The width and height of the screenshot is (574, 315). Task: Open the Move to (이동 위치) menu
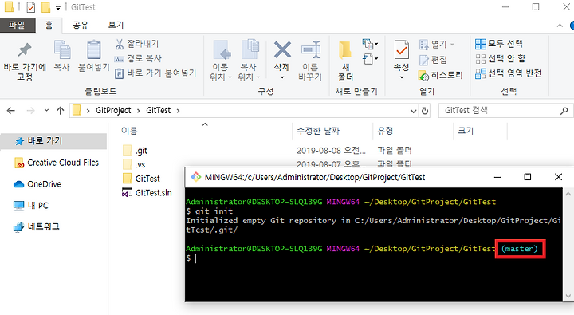tap(221, 61)
